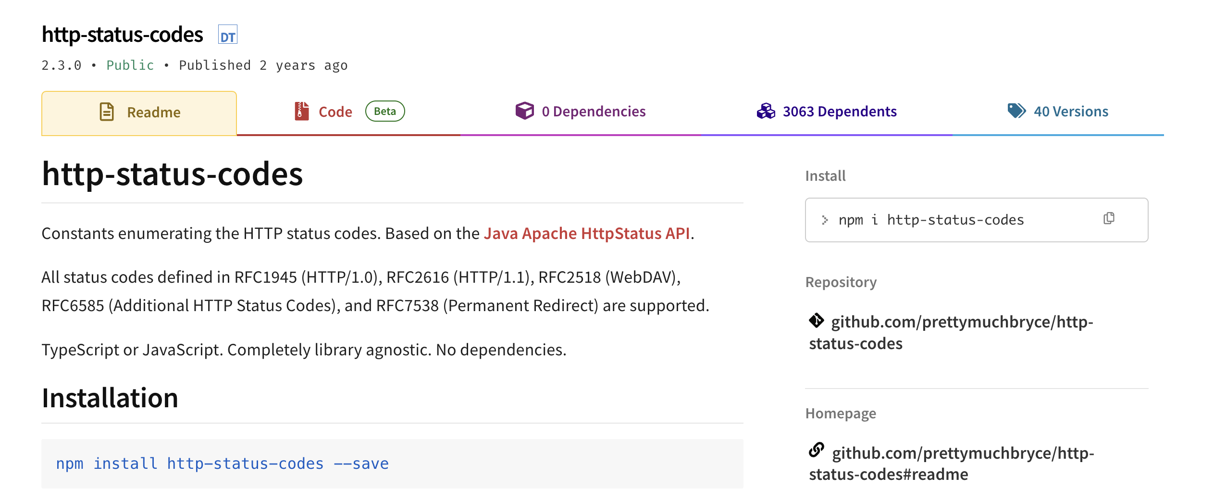The height and width of the screenshot is (502, 1214).
Task: Click the Dependencies box icon
Action: 524,111
